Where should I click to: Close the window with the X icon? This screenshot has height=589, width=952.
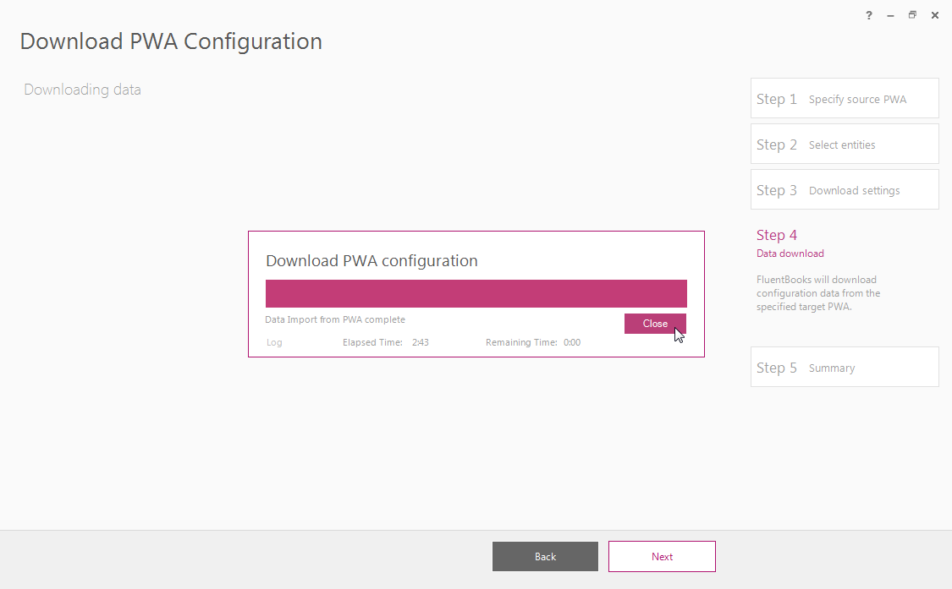coord(935,16)
